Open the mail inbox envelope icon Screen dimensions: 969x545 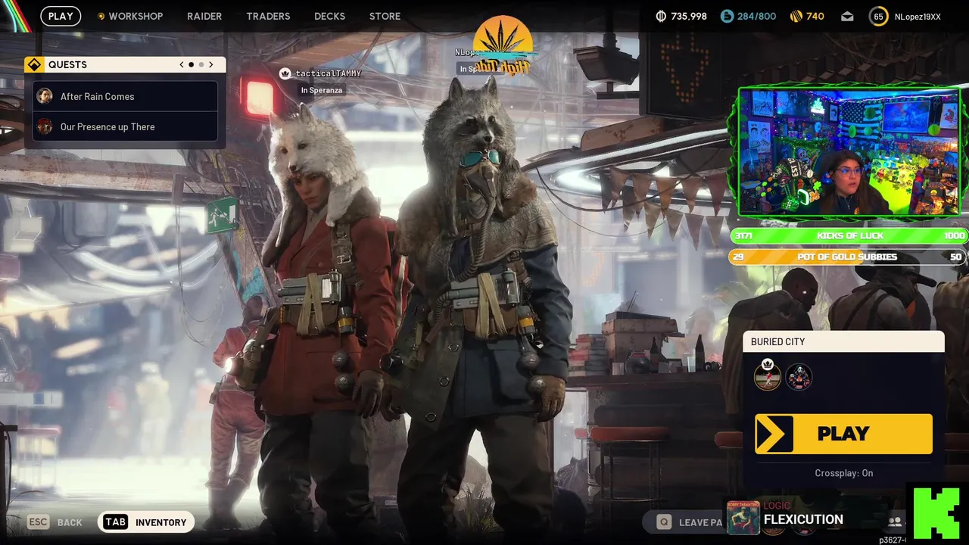847,17
